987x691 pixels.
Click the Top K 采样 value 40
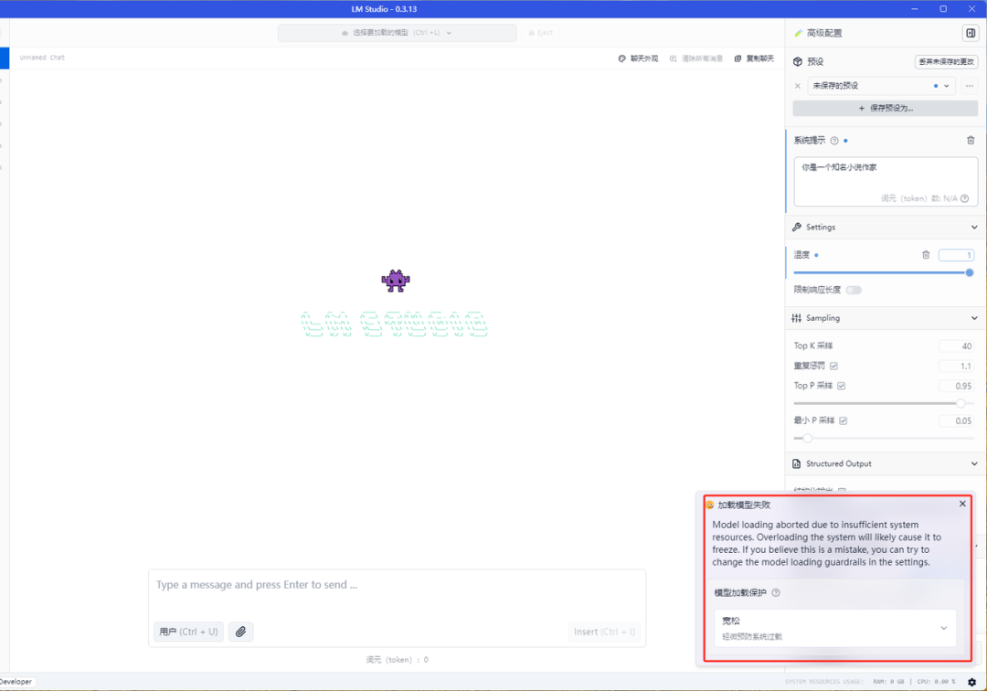(x=956, y=346)
